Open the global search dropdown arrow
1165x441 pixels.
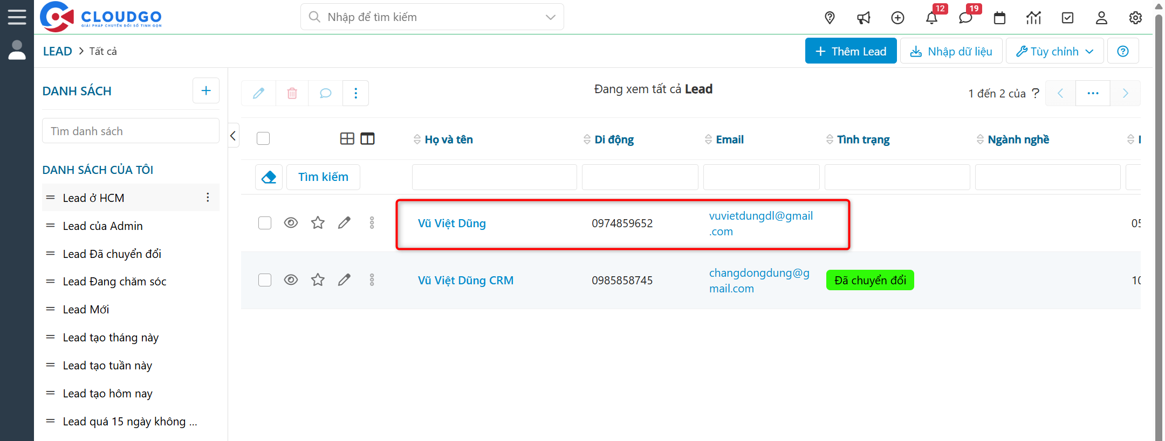(550, 17)
